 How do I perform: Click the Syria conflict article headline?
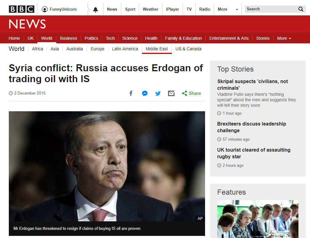click(106, 73)
